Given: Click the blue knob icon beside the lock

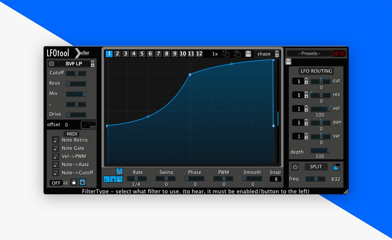Looking at the screenshot, I should [82, 182].
